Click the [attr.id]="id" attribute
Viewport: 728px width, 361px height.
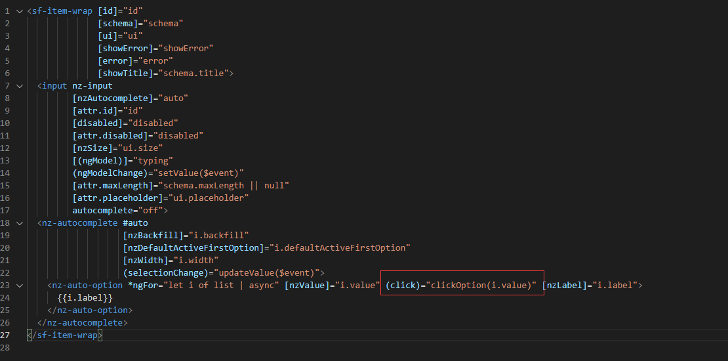click(108, 110)
